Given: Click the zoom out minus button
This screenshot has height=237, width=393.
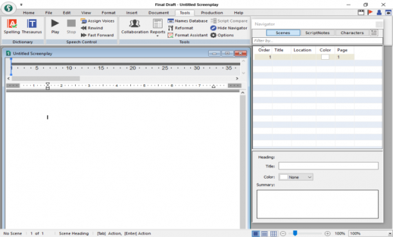Looking at the screenshot, I should (283, 234).
